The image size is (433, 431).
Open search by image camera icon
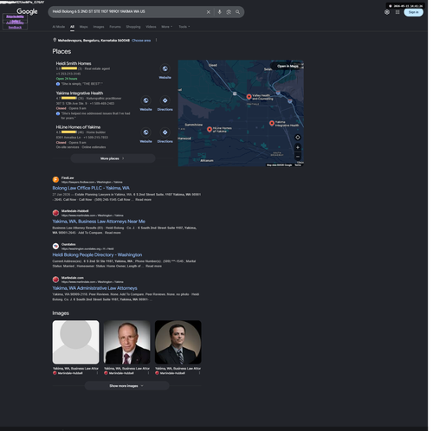pos(229,12)
